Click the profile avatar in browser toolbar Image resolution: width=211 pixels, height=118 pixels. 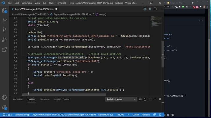pos(204,7)
